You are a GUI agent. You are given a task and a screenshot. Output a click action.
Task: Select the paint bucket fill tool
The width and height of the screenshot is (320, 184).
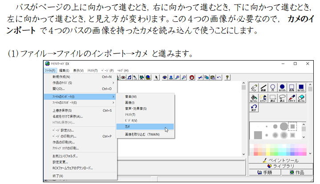(254, 98)
